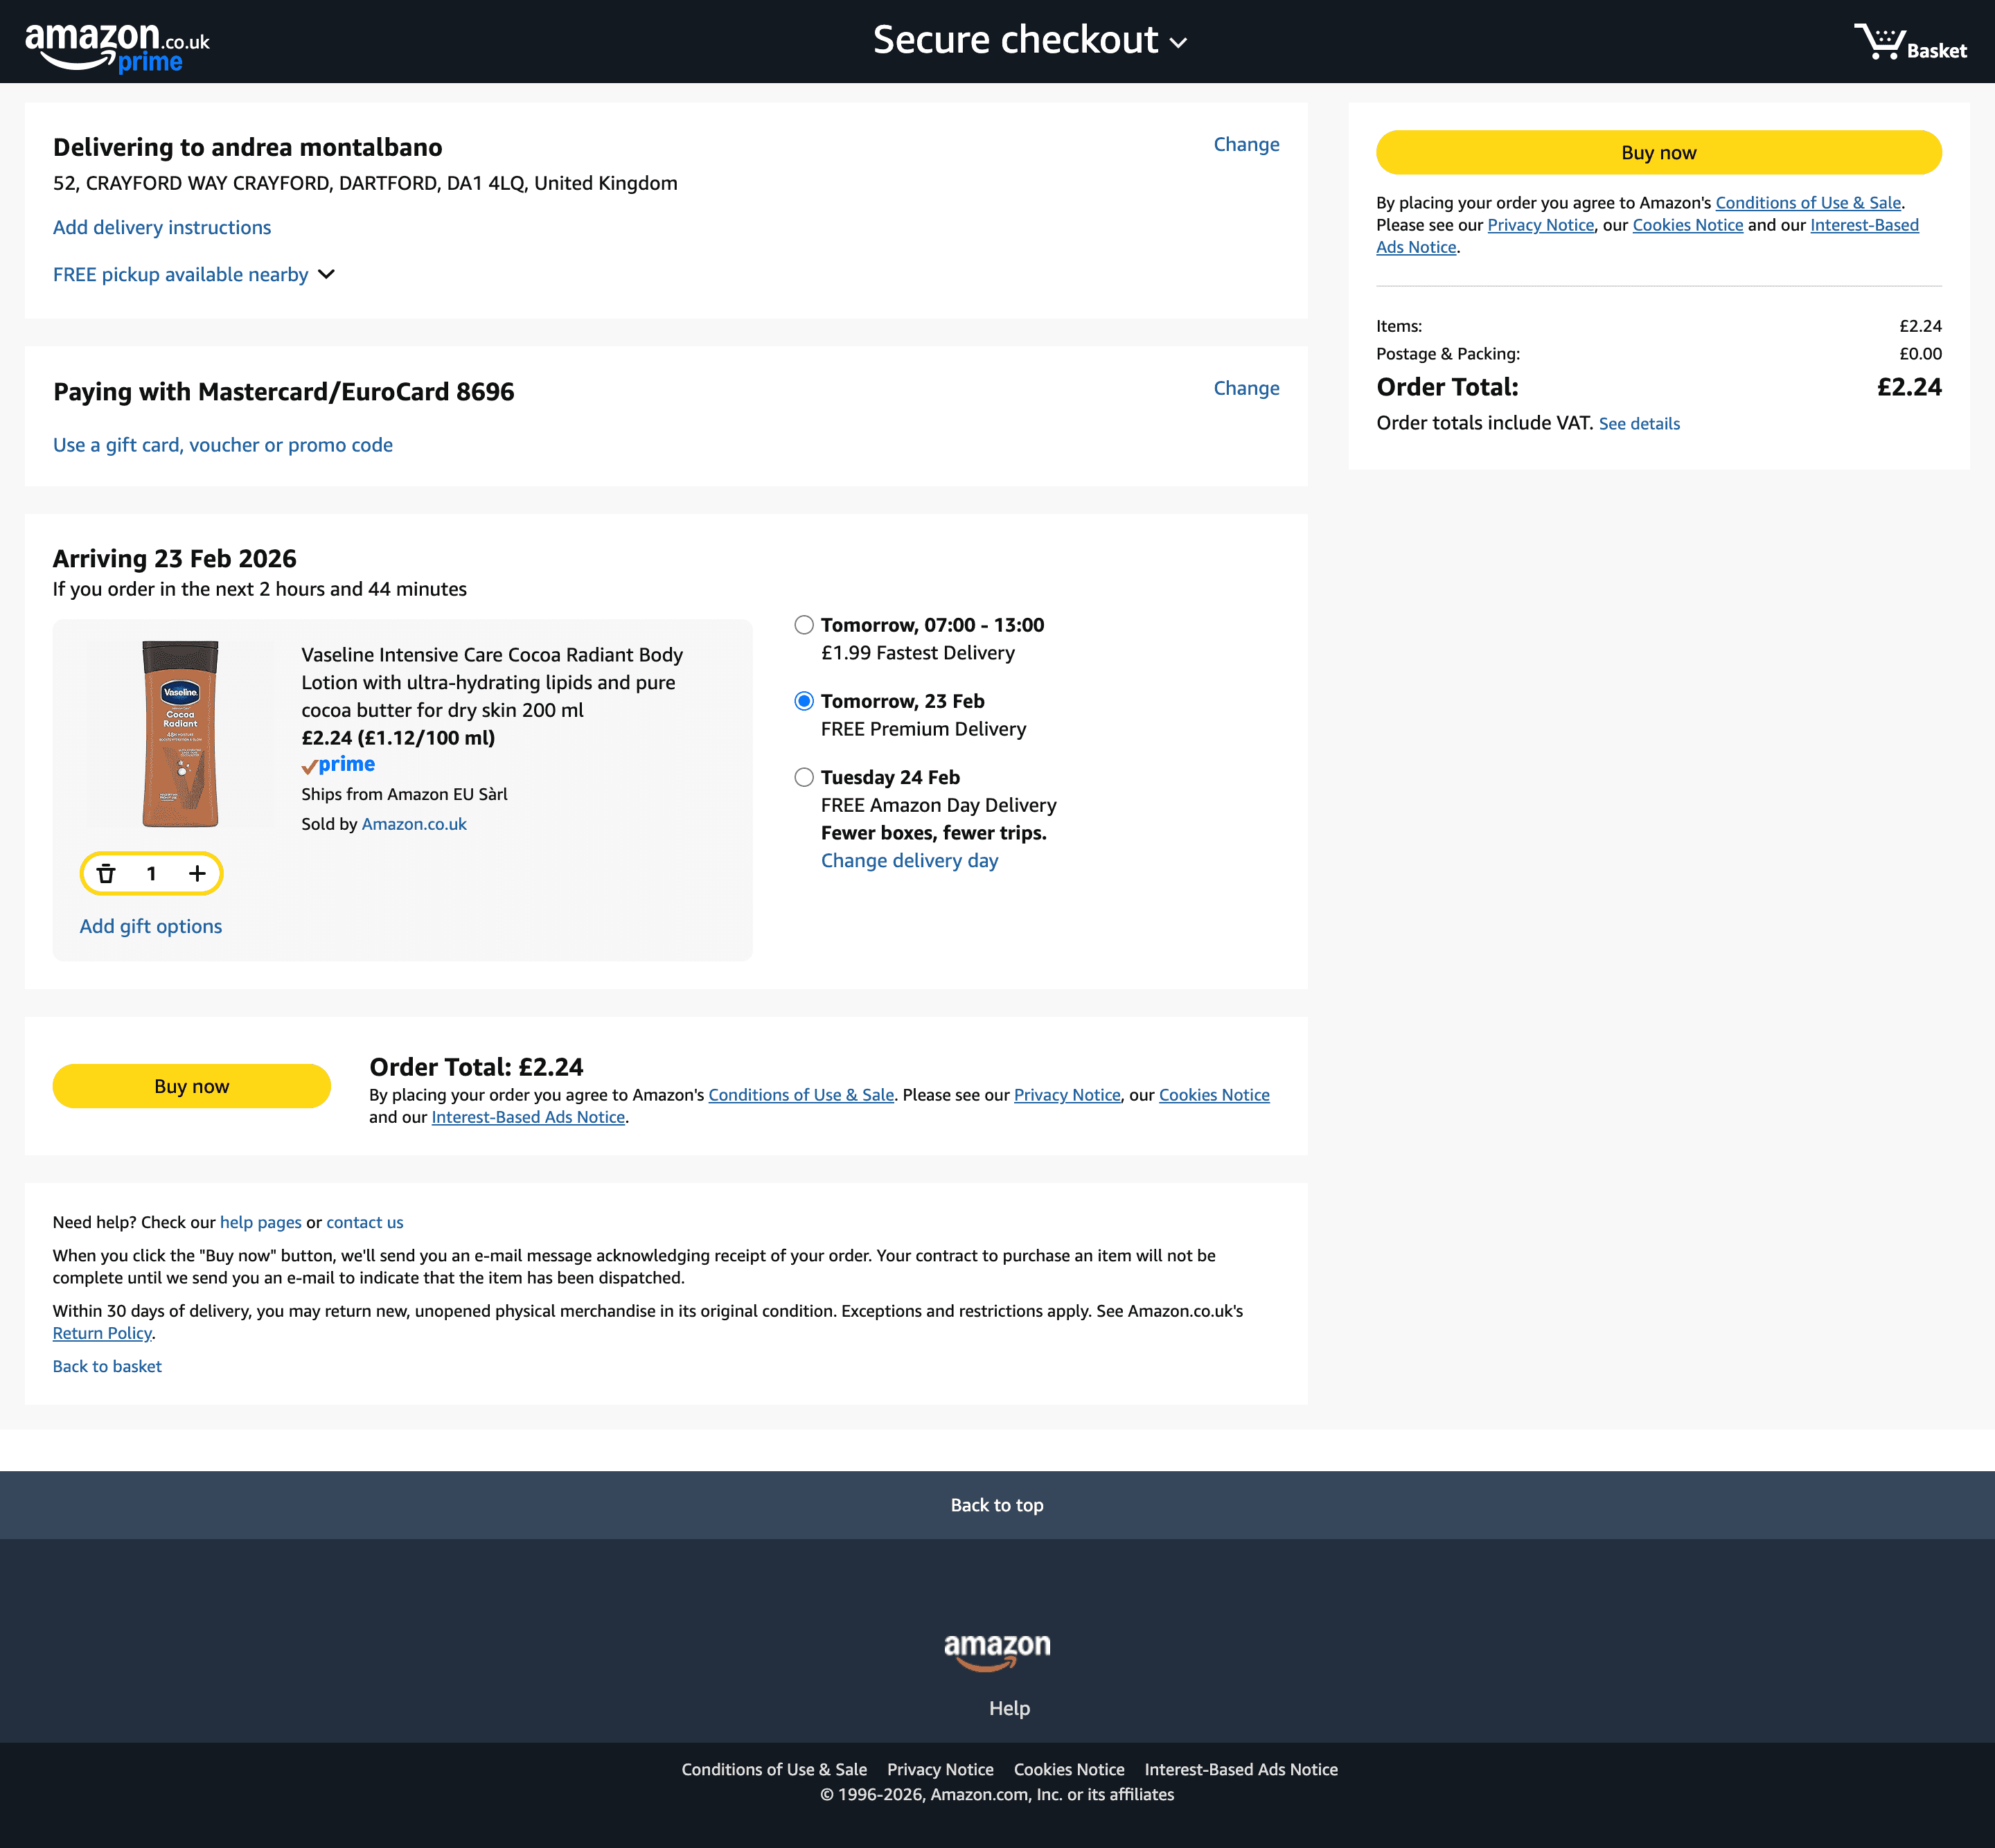Open Privacy Notice in the bottom footer bar
Screen dimensions: 1995x1848
click(x=939, y=1770)
